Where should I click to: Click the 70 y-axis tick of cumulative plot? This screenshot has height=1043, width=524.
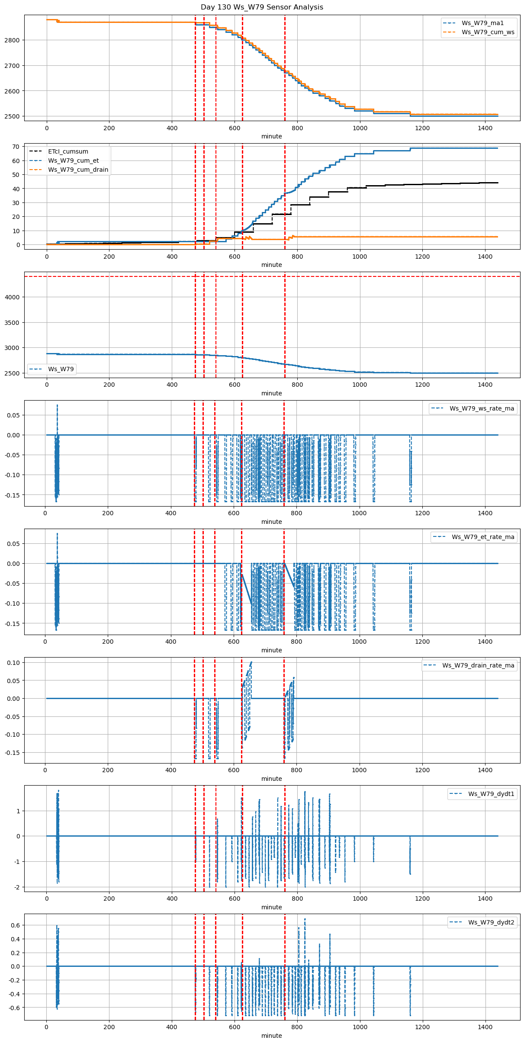[x=16, y=147]
